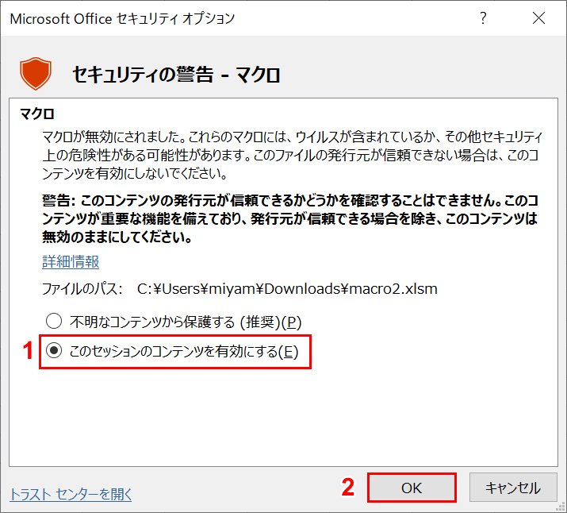The height and width of the screenshot is (513, 567).
Task: Confirm with the OK button
Action: coord(412,488)
